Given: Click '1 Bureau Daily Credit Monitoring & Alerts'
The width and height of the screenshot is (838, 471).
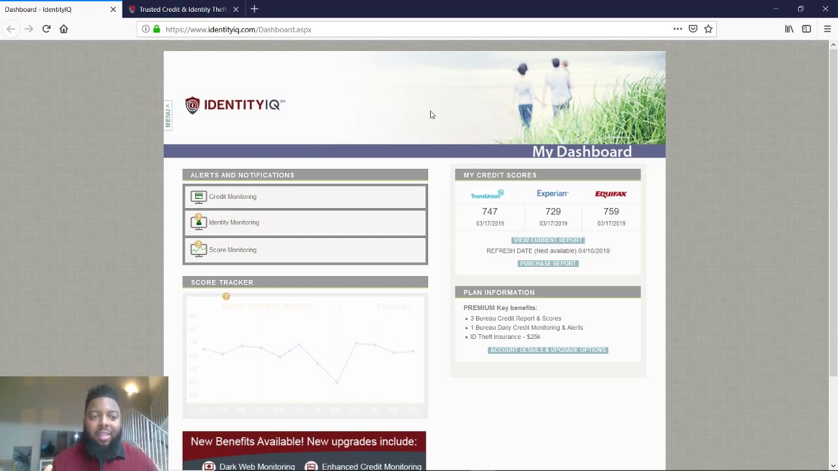Looking at the screenshot, I should coord(526,328).
